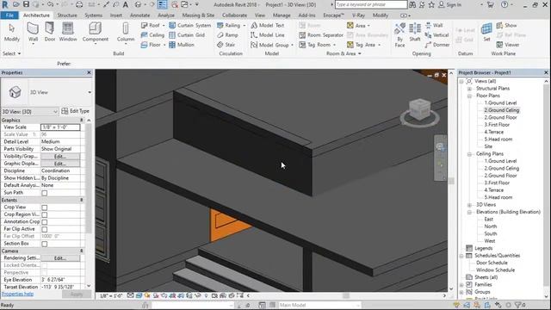Edit Visibility/Graphics overrides
The image size is (551, 310).
coord(60,157)
